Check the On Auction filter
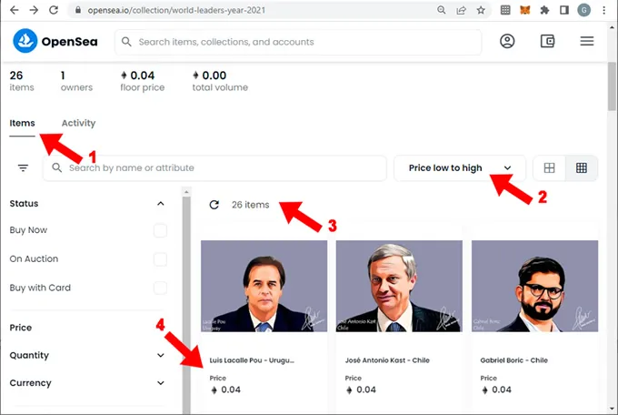This screenshot has width=618, height=415. [x=160, y=259]
